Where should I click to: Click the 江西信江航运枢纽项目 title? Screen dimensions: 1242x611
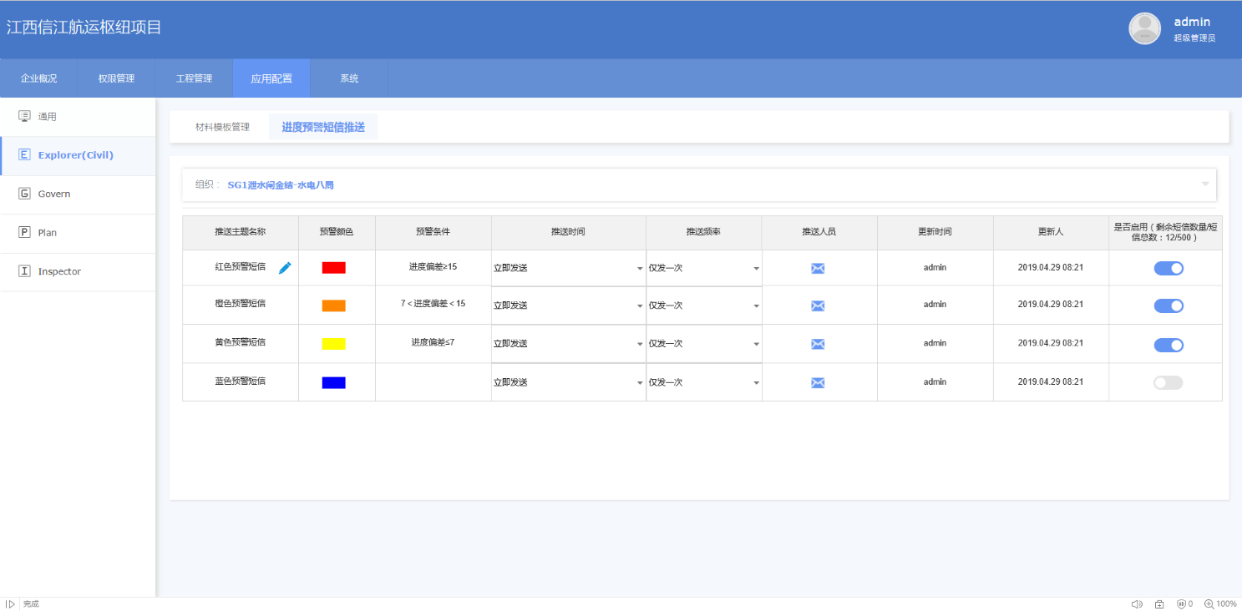pos(84,28)
